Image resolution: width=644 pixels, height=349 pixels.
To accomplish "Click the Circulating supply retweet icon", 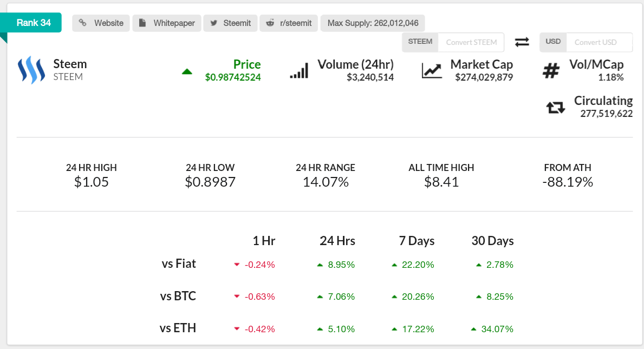I will click(556, 107).
